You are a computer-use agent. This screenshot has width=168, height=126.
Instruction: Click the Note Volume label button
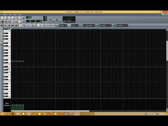coord(7,104)
